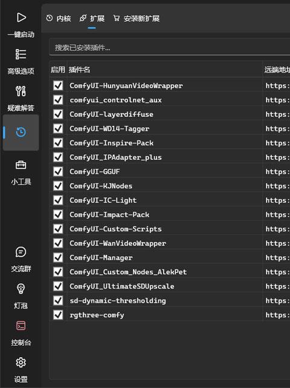
Task: Click https link in rgthree-comfy row
Action: pyautogui.click(x=277, y=315)
